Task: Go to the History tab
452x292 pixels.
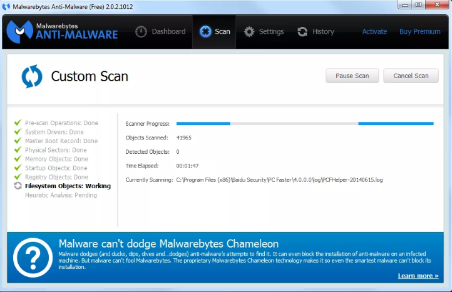Action: tap(316, 31)
